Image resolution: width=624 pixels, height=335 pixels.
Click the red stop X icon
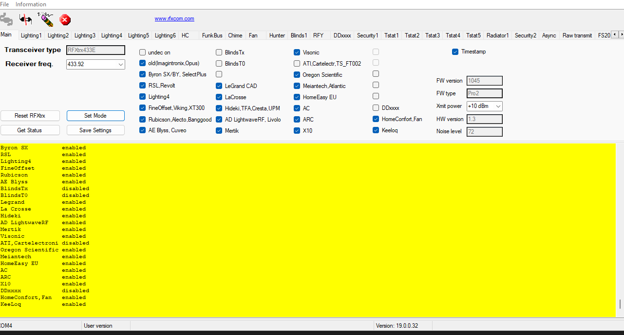(65, 20)
